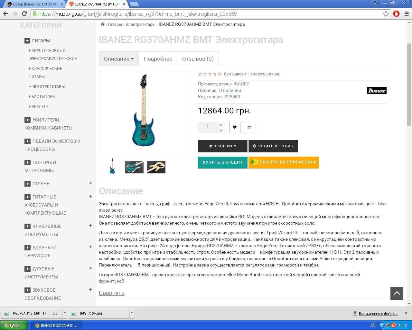Image resolution: width=412 pixels, height=330 pixels.
Task: Click the compare arrows icon
Action: 249,127
